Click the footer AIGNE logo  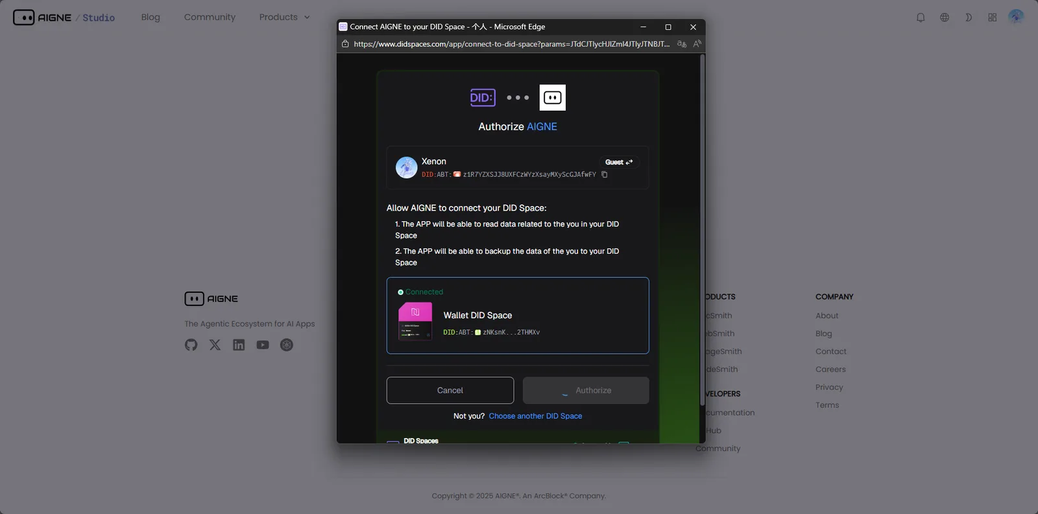pos(211,299)
